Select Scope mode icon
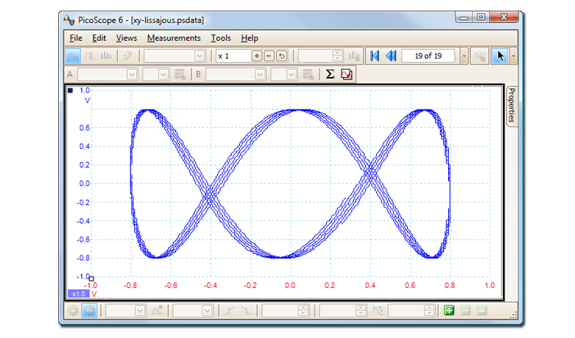 pos(73,56)
